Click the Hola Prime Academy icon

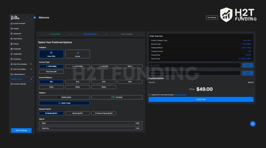tap(11, 64)
